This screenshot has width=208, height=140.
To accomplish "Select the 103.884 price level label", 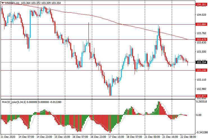I will click(201, 24).
